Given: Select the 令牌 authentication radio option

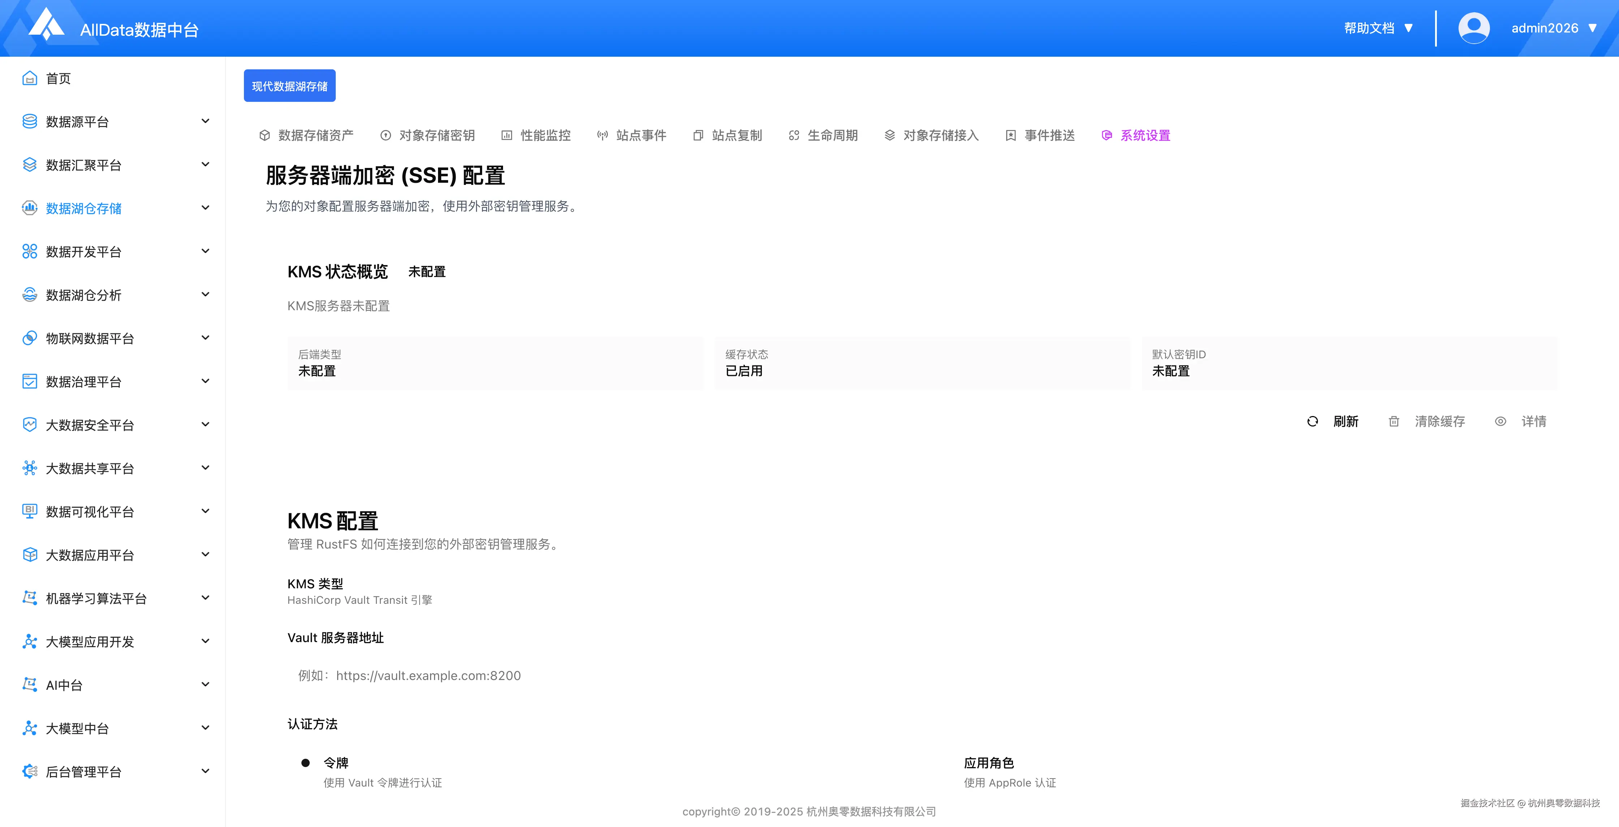Looking at the screenshot, I should [x=305, y=763].
